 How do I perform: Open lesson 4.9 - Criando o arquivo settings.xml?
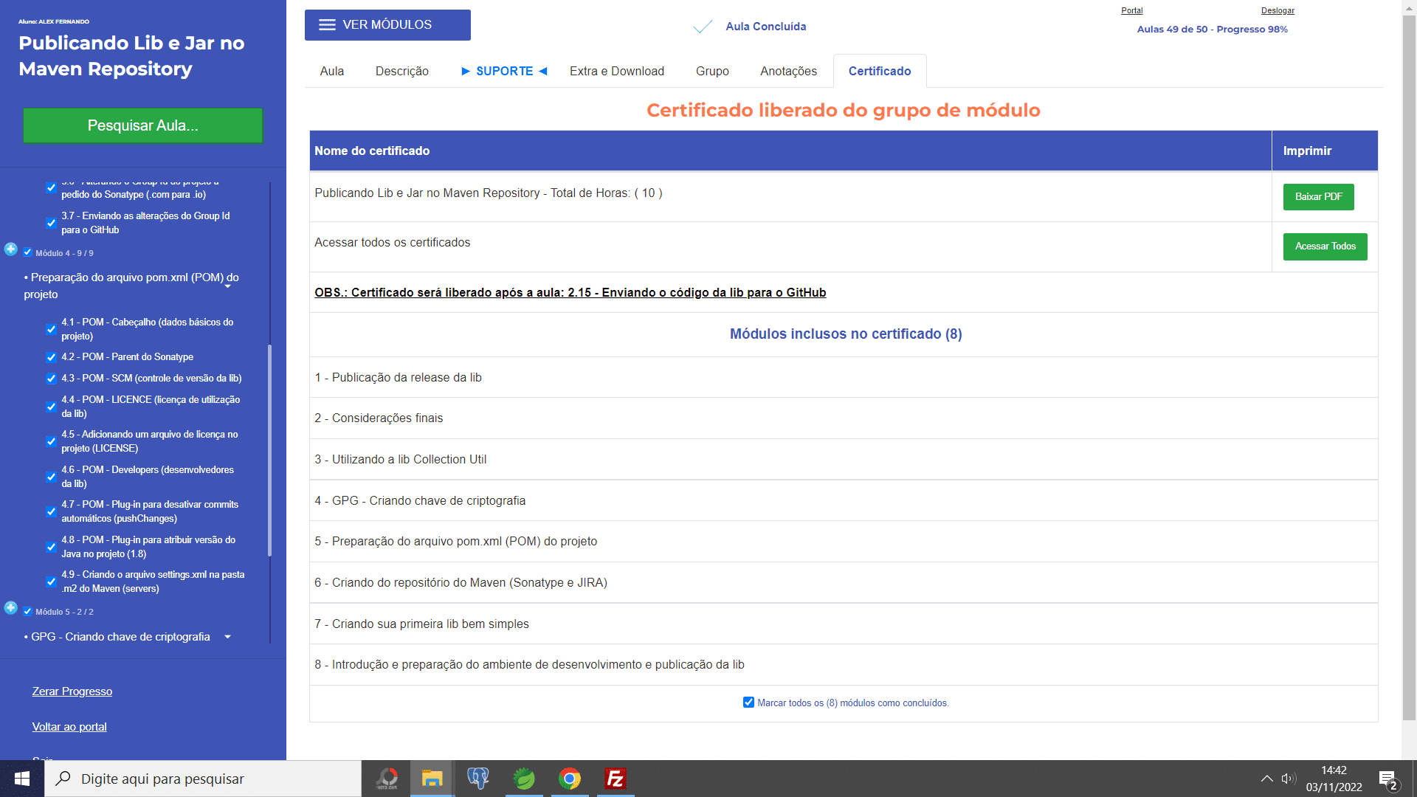tap(153, 582)
